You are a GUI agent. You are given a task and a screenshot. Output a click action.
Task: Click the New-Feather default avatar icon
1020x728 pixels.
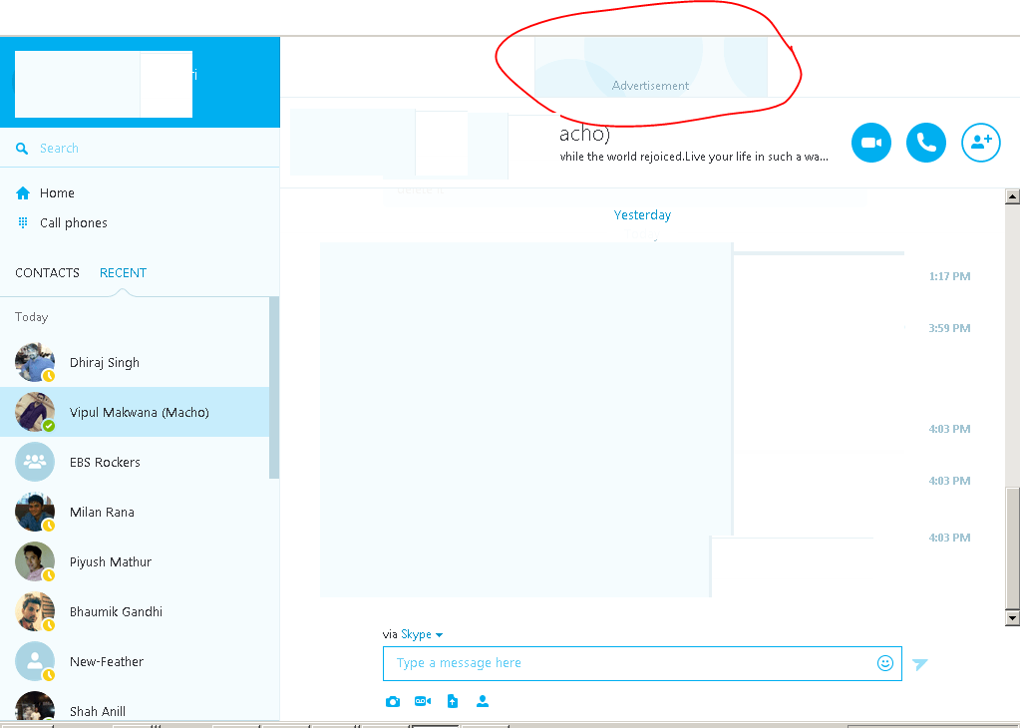tap(35, 661)
